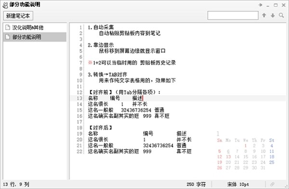This screenshot has height=189, width=289.
Task: Click line 2 text 自动粘贴剪贴板内容到笔记
Action: pos(130,33)
